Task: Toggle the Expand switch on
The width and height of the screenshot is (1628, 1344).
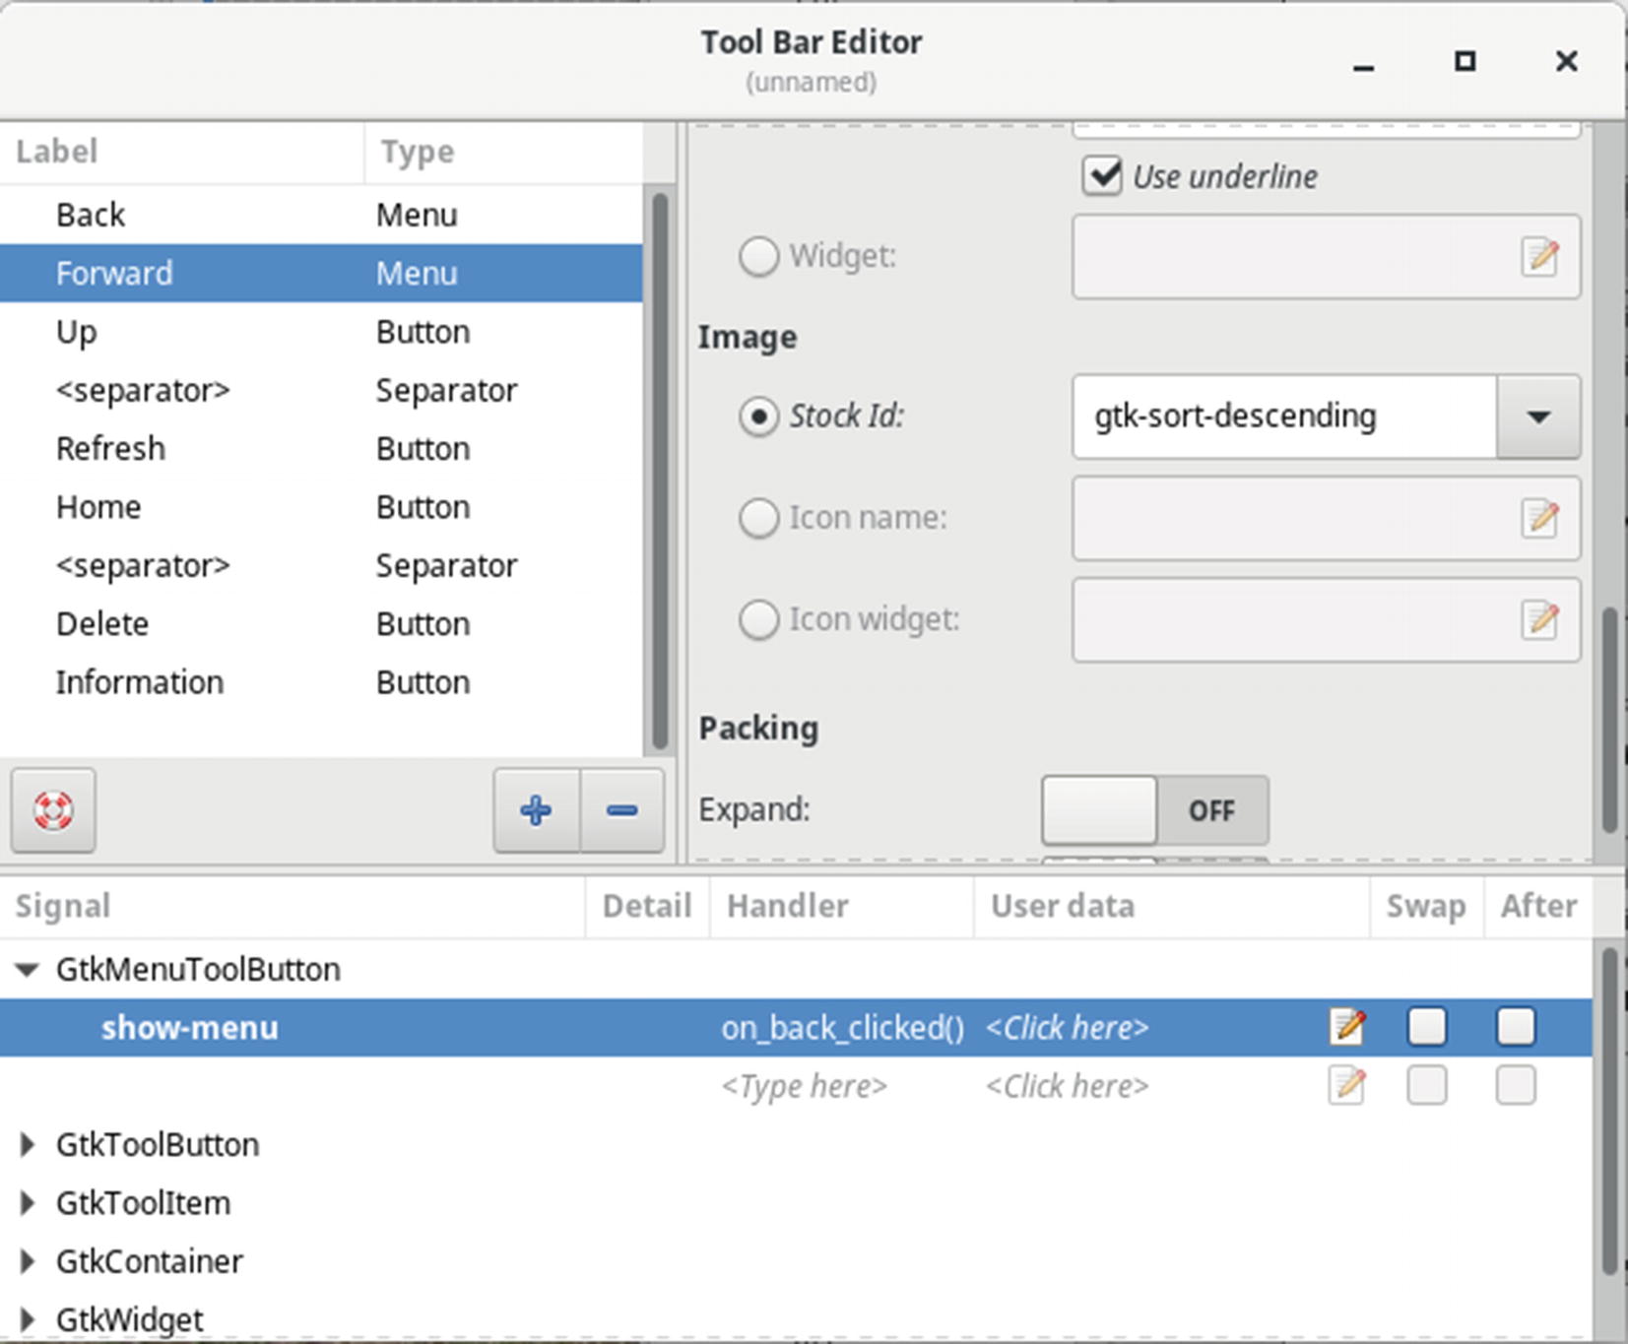Action: coord(1154,810)
